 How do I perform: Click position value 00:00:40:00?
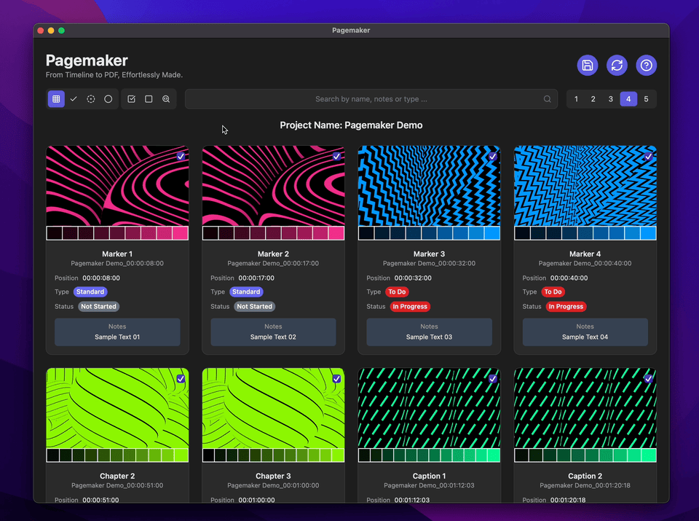[x=569, y=278]
